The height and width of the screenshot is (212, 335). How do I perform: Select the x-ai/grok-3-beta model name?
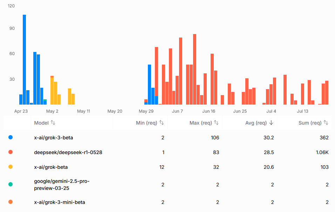pos(54,138)
